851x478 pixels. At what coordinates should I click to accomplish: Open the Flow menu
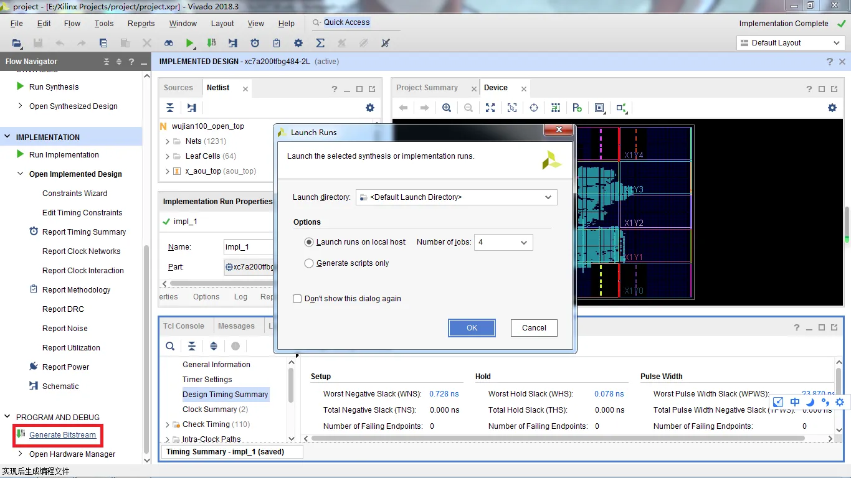[x=72, y=24]
